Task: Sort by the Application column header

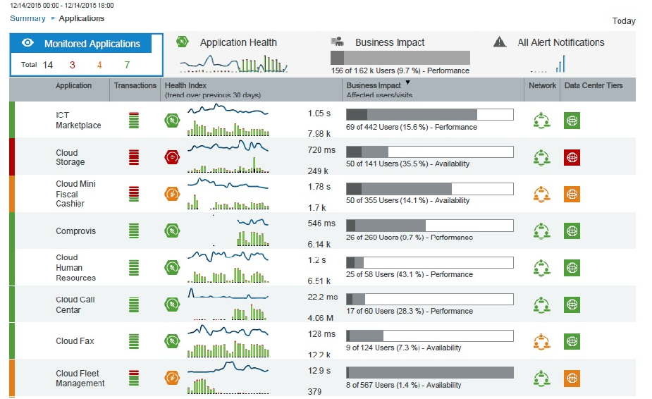Action: [74, 85]
